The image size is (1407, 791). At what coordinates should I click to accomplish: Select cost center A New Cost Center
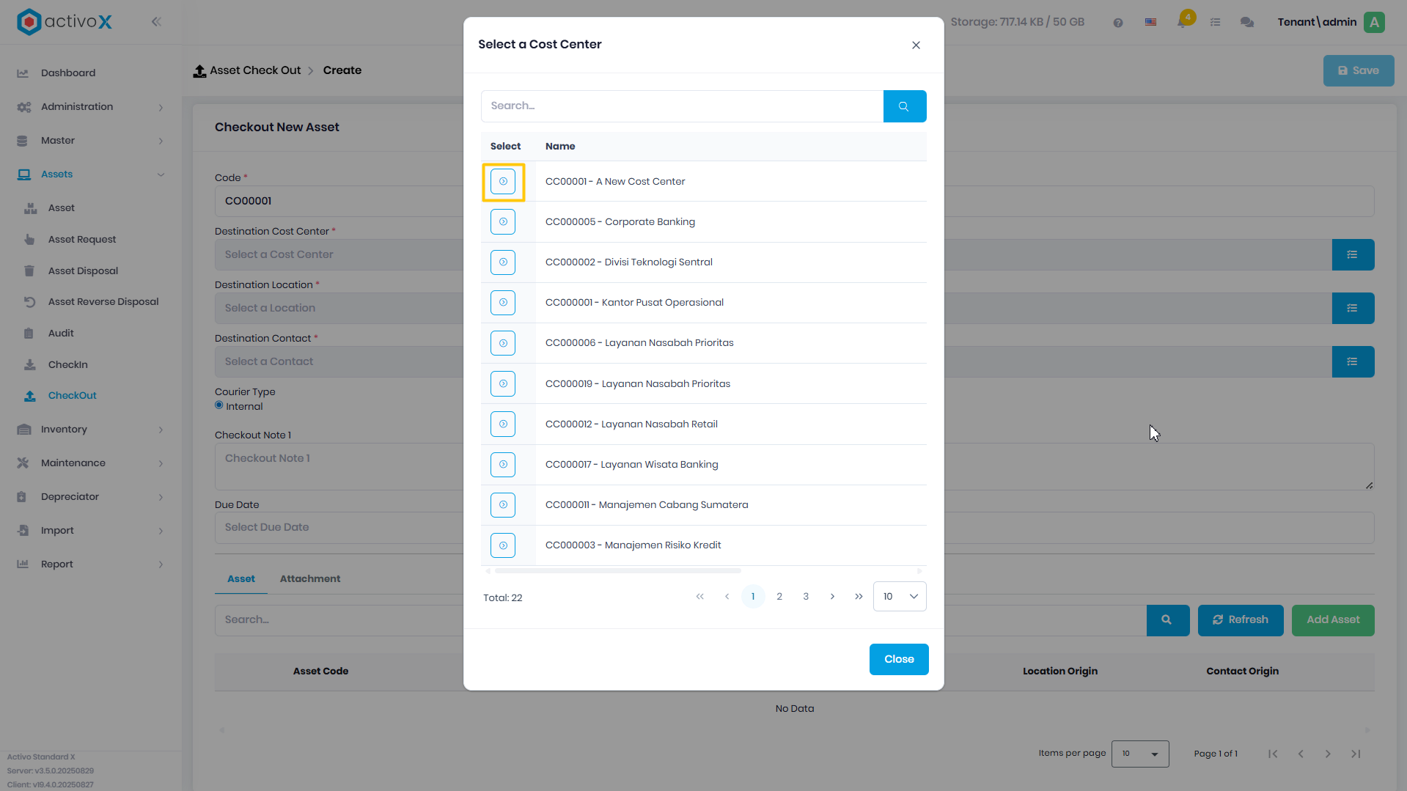pyautogui.click(x=503, y=182)
